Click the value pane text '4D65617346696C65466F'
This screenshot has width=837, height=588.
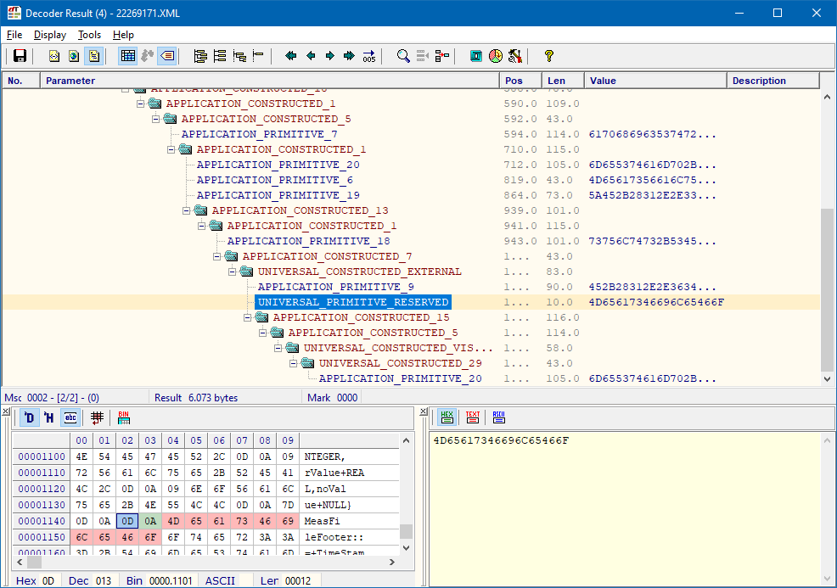pyautogui.click(x=501, y=440)
